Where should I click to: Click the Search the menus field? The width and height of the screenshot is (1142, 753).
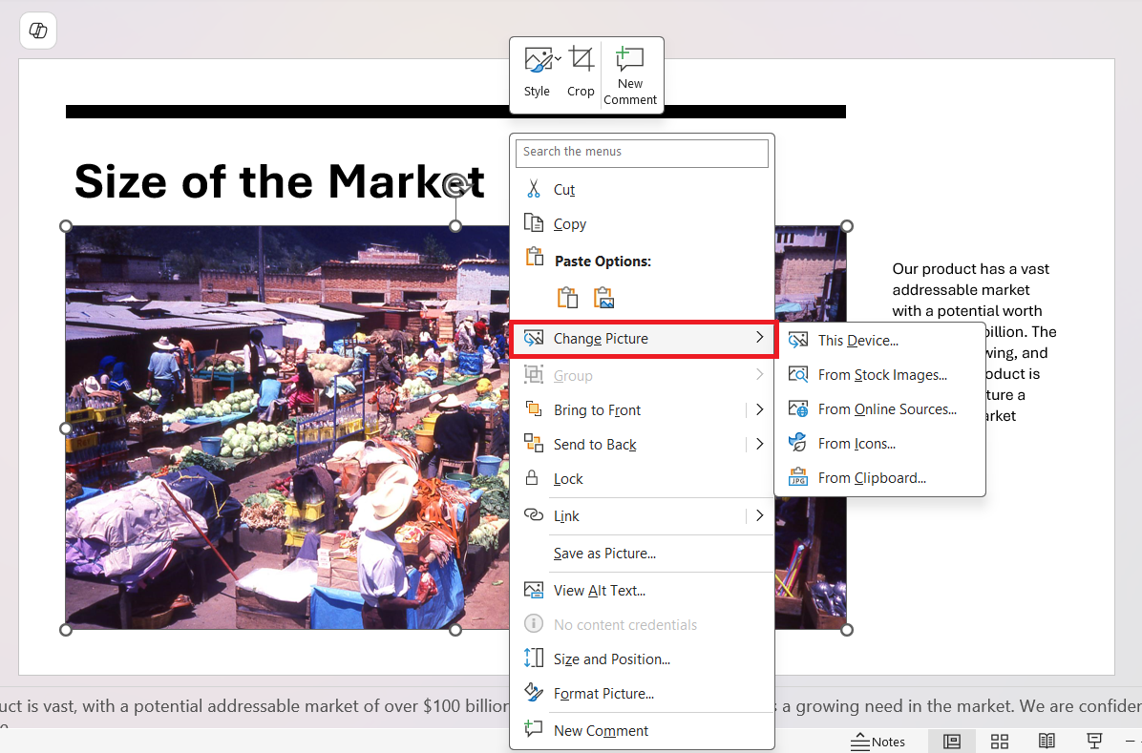(642, 152)
